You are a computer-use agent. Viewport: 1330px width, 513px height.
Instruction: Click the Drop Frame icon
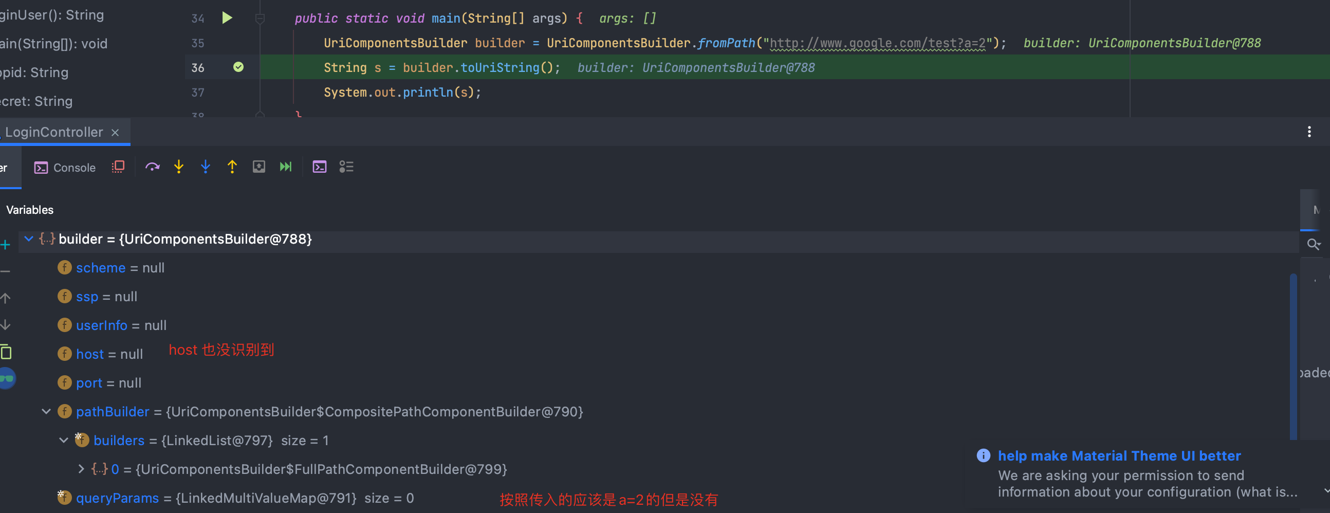pos(258,167)
